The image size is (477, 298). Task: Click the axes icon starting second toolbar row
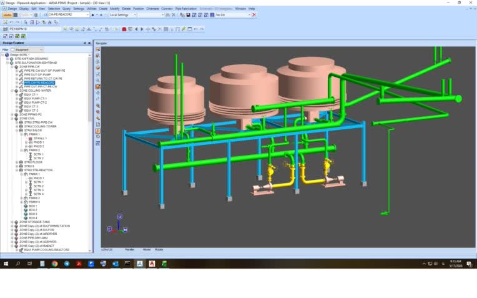(5, 22)
